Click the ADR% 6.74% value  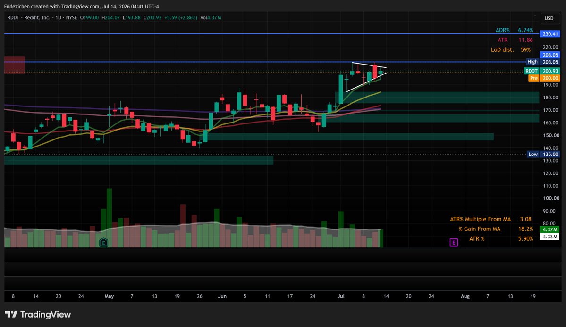[525, 30]
